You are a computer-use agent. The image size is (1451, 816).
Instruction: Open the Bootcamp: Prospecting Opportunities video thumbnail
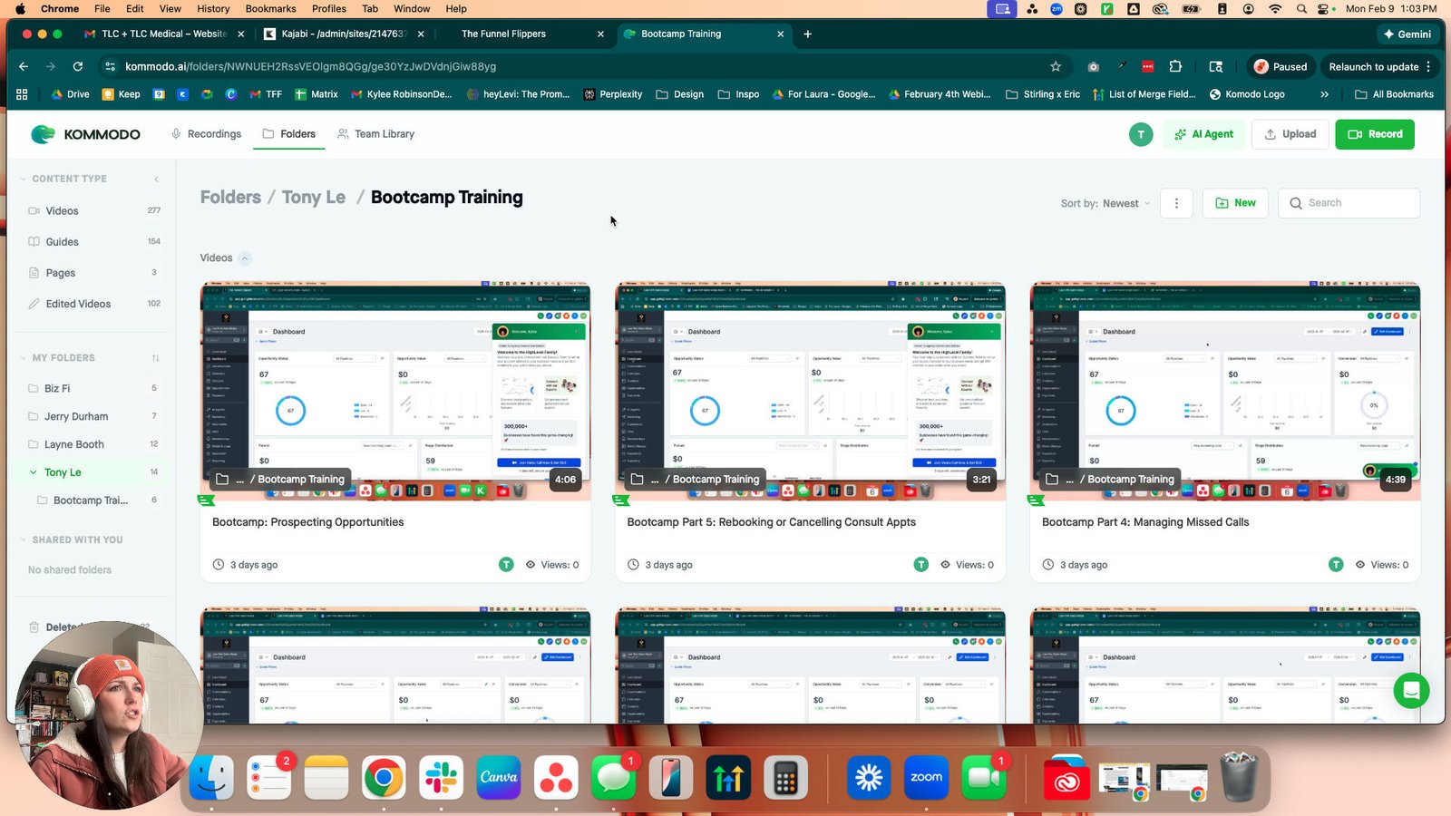click(x=395, y=391)
